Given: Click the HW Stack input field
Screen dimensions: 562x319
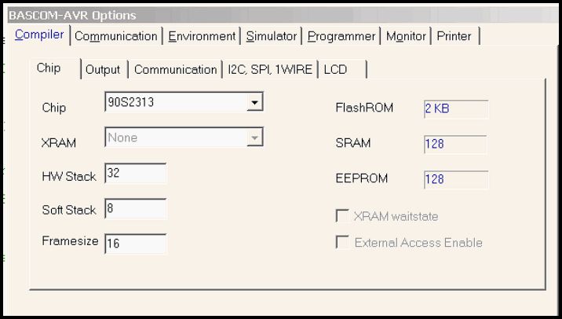Looking at the screenshot, I should coord(135,174).
